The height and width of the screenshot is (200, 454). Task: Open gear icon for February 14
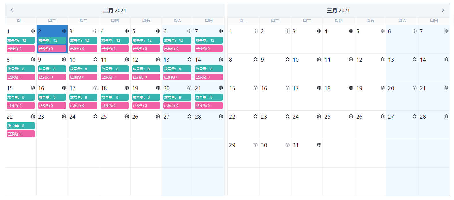coord(221,59)
